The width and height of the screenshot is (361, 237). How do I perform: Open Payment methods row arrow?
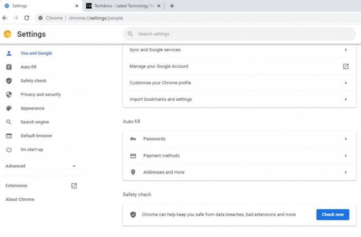(346, 155)
